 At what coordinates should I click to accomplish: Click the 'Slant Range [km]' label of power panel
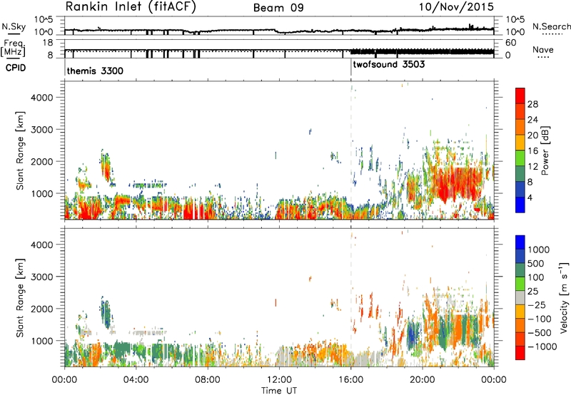click(20, 150)
